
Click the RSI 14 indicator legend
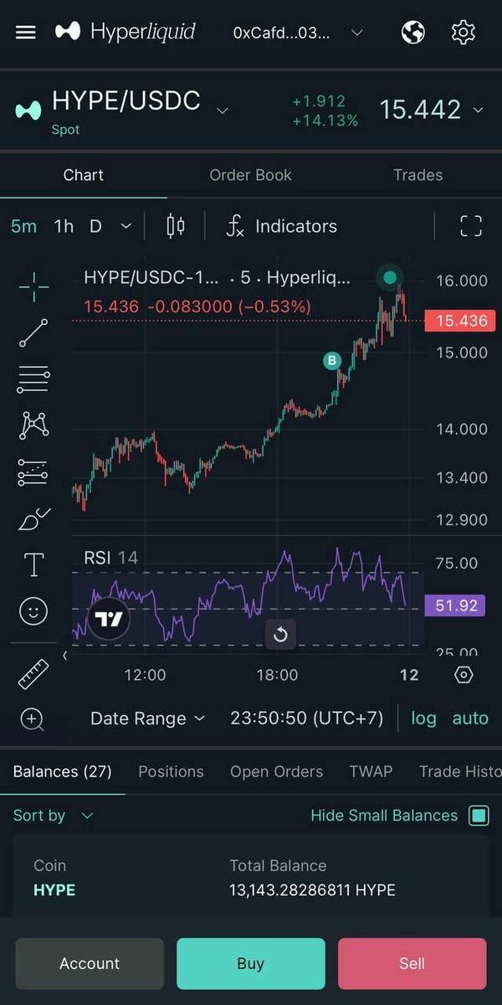[x=111, y=557]
